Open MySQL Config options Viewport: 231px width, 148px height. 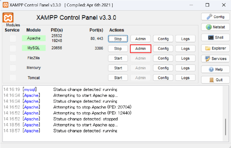pyautogui.click(x=163, y=49)
